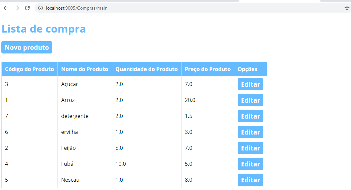Edit the detergente product row

tap(250, 116)
